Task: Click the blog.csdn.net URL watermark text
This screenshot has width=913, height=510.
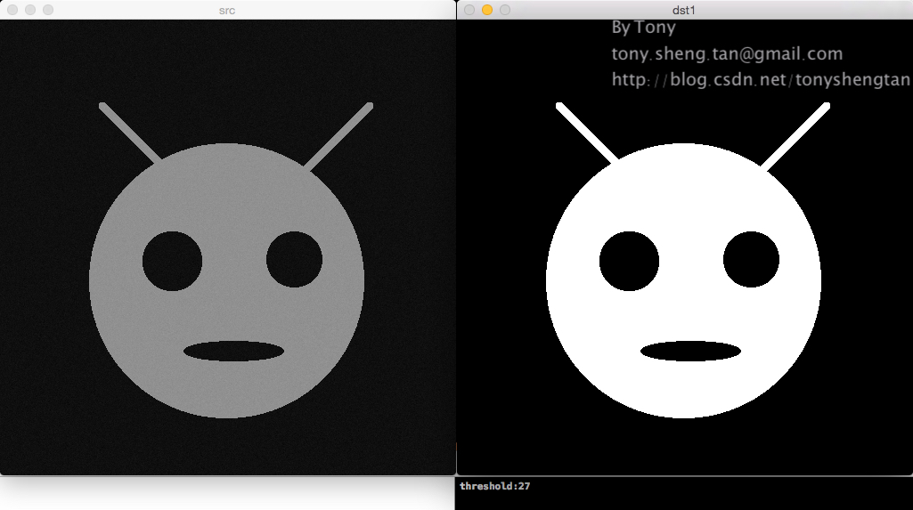Action: click(x=761, y=80)
